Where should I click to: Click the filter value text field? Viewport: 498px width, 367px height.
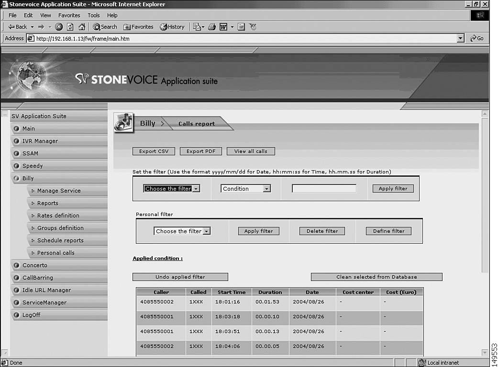tap(324, 188)
